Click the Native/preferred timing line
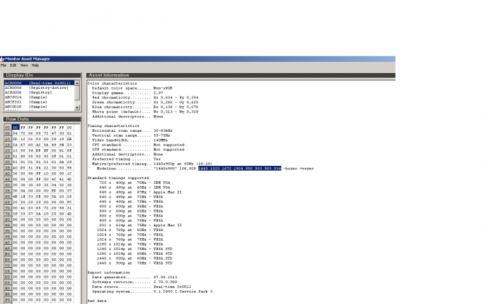This screenshot has width=485, height=304. (152, 164)
